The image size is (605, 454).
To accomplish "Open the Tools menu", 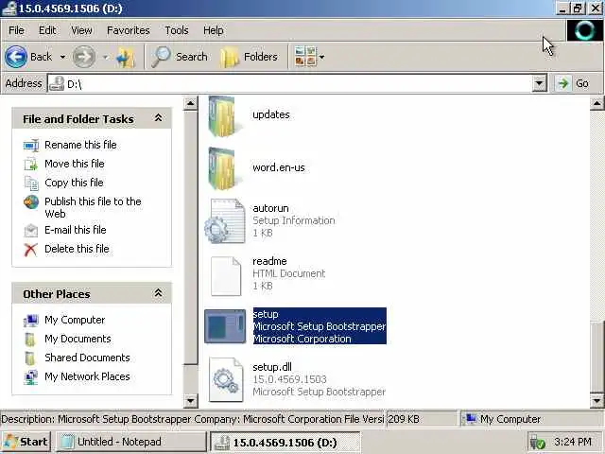I will point(177,30).
